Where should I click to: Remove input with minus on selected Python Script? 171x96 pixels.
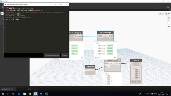pyautogui.click(x=107, y=36)
